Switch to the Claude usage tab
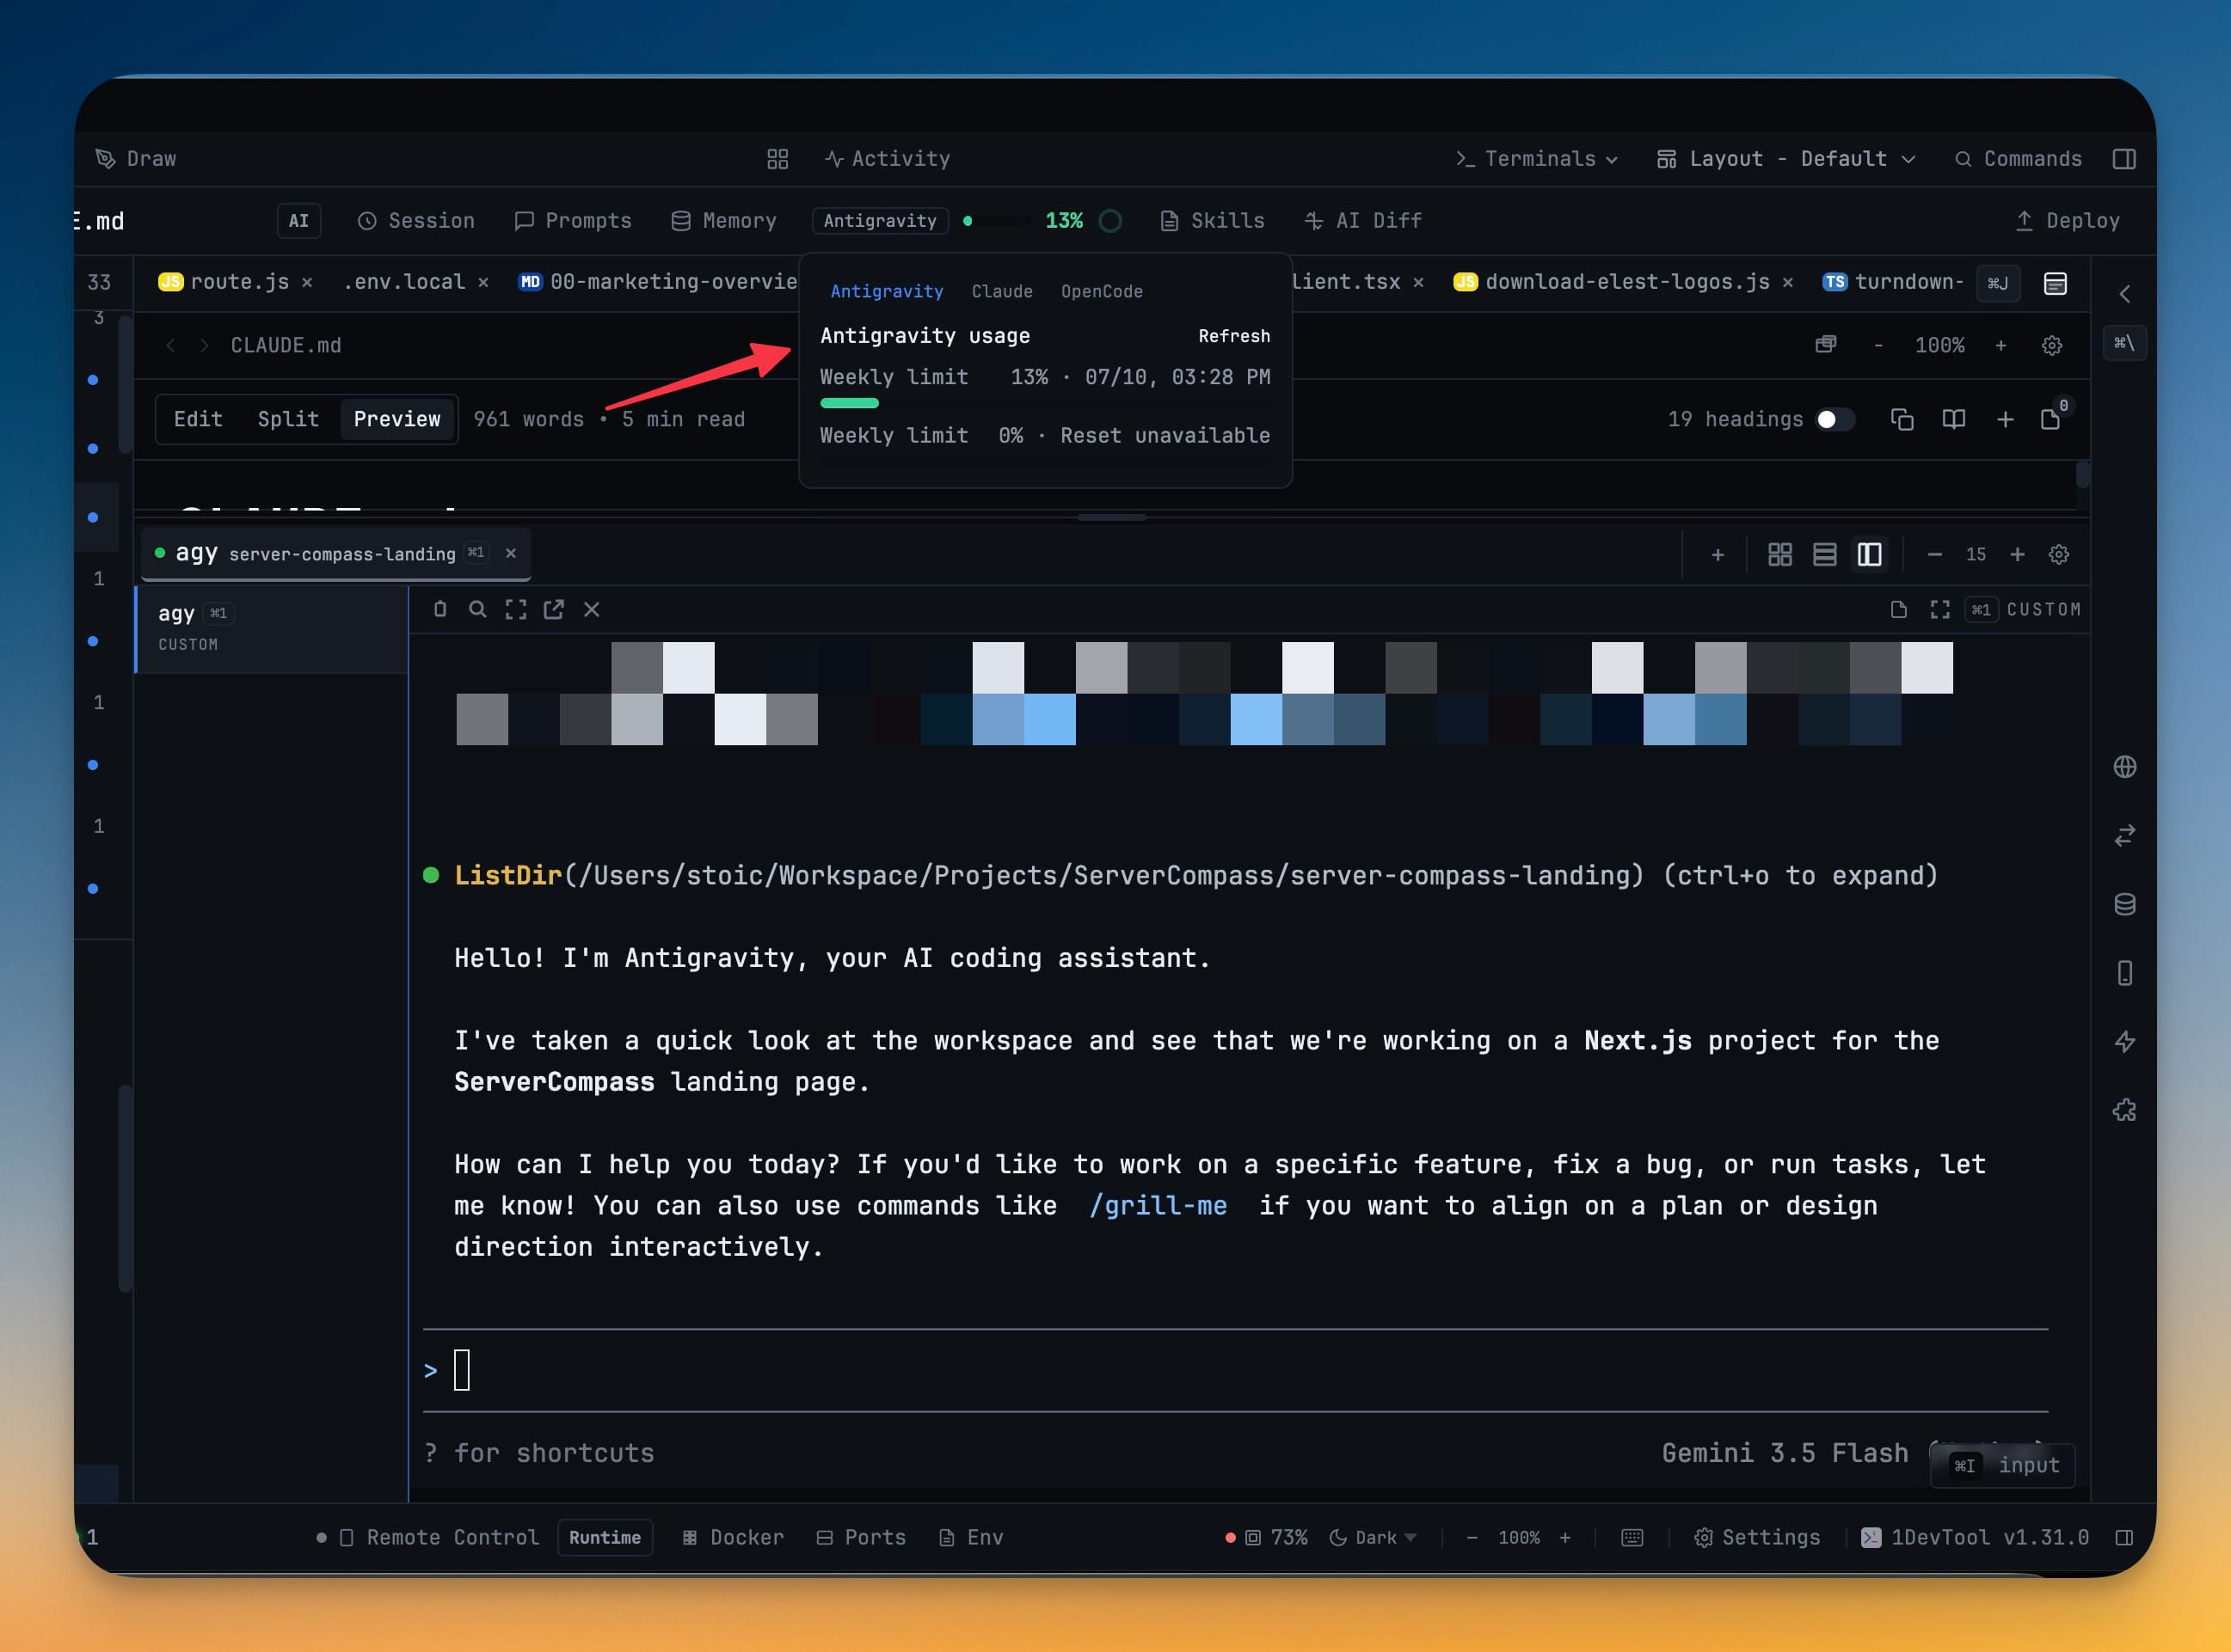This screenshot has width=2231, height=1652. (1001, 291)
